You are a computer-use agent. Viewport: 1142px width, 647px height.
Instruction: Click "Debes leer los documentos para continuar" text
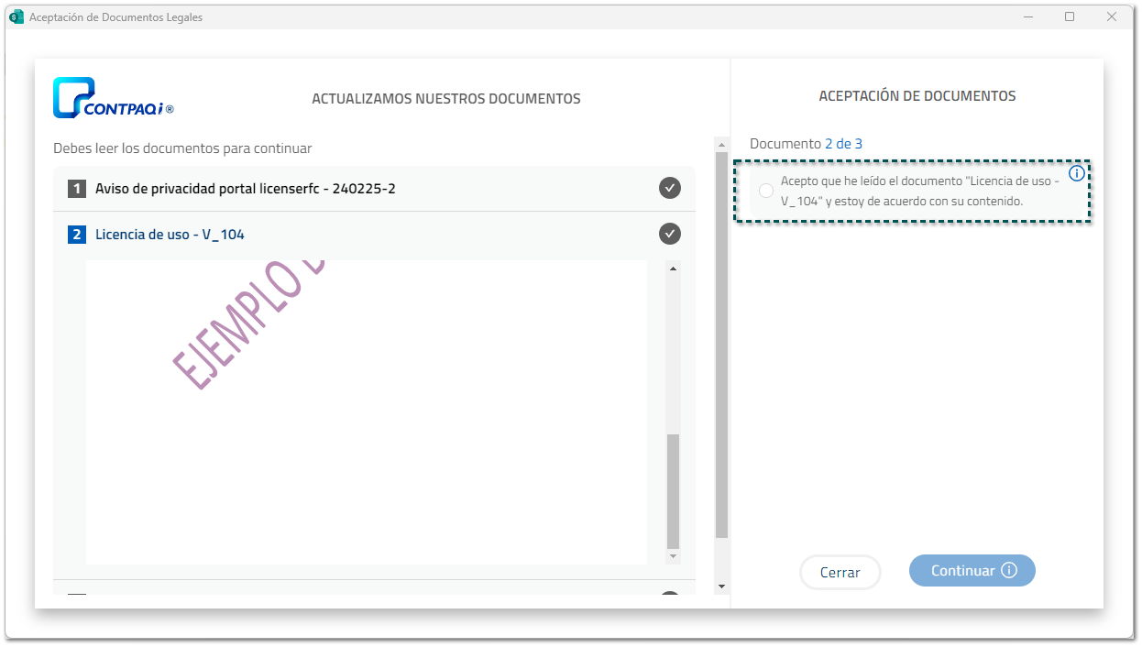(x=182, y=148)
